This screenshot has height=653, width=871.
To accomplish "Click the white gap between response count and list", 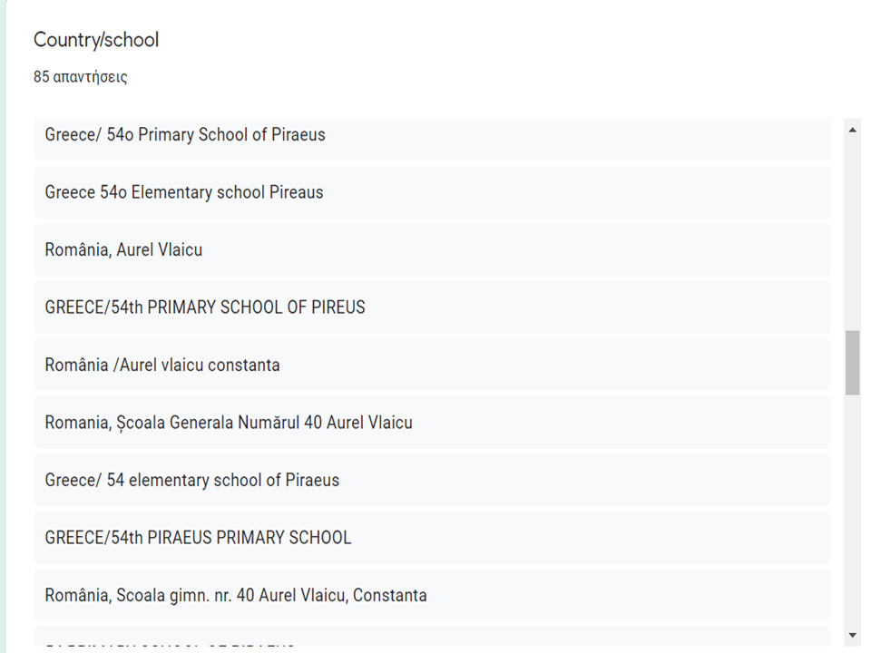I will click(x=432, y=102).
